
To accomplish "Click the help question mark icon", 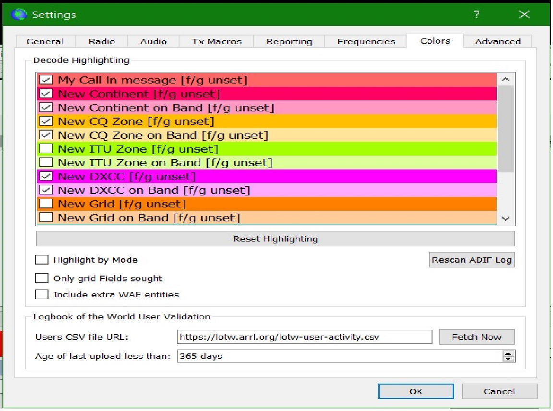I will coord(476,14).
